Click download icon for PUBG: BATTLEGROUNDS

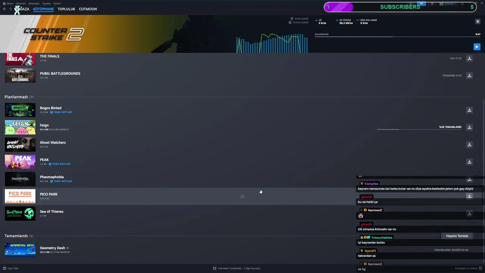(x=469, y=75)
